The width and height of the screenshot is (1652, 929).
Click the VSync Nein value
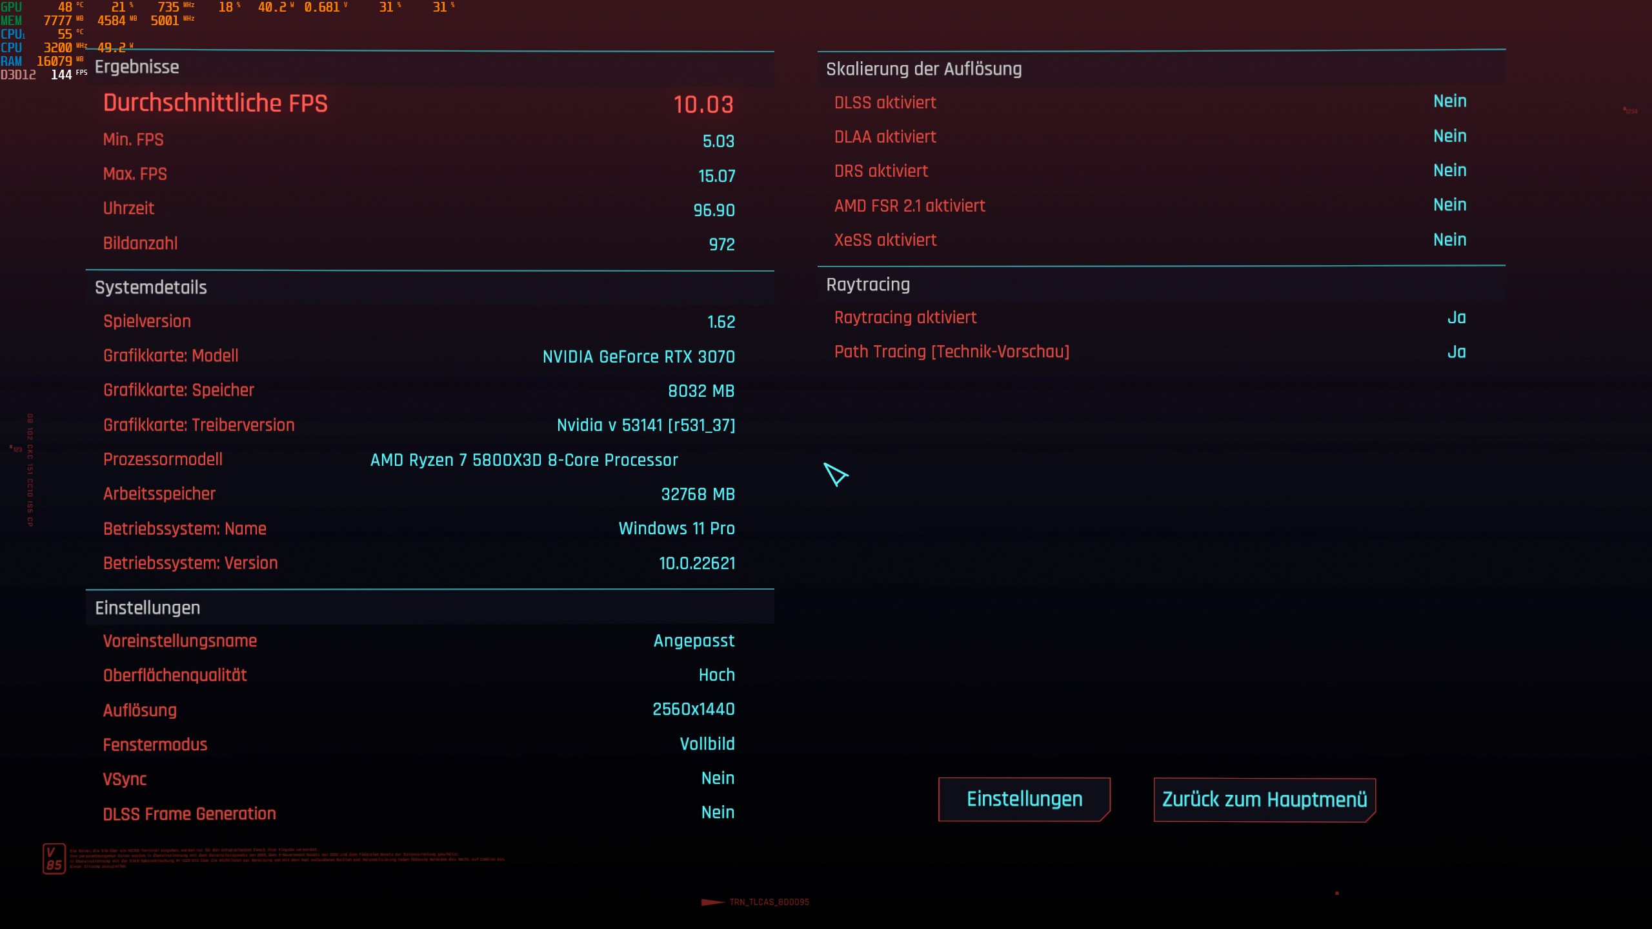click(x=718, y=778)
